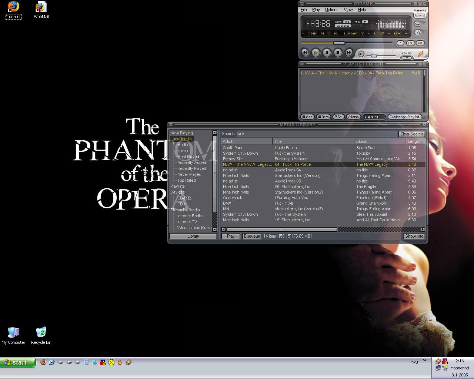Select the South Park Uncle Fucka row
474x379 pixels.
tap(323, 148)
